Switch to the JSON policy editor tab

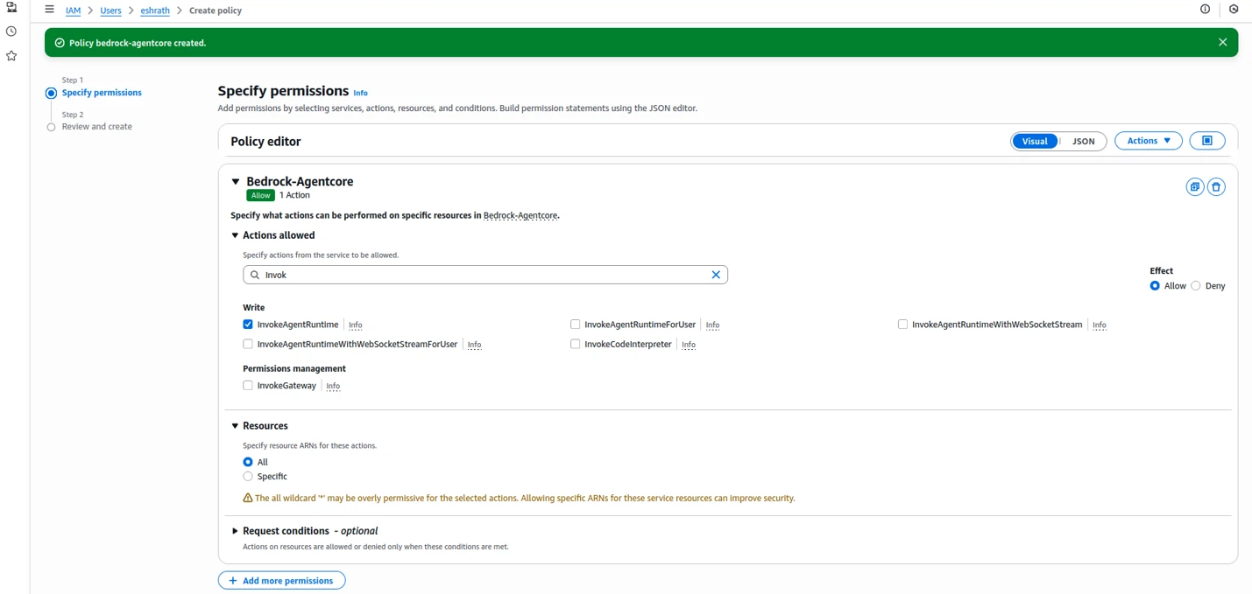tap(1083, 141)
